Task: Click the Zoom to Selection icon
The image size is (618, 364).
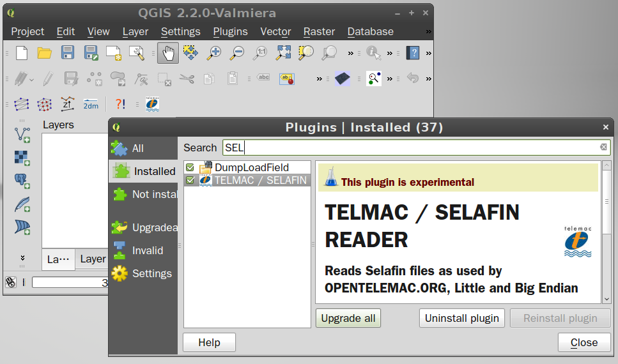Action: (x=306, y=53)
